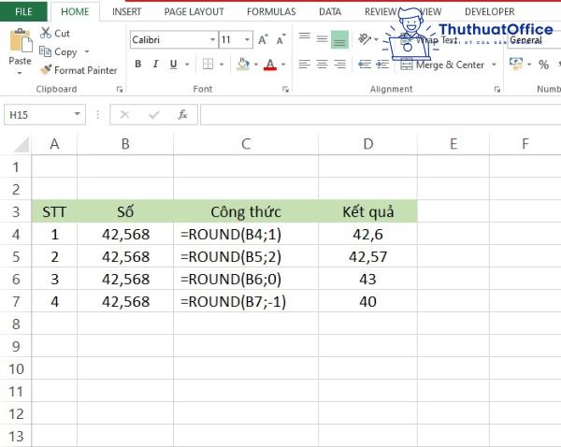
Task: Apply Percent Style format
Action: click(x=544, y=65)
